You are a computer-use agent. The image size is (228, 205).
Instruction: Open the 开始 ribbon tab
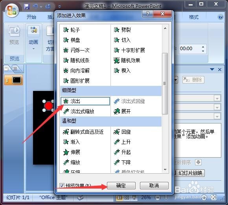(x=31, y=17)
